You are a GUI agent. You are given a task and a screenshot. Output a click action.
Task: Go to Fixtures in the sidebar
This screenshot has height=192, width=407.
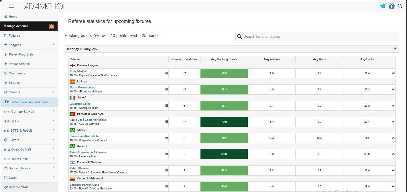pos(14,35)
